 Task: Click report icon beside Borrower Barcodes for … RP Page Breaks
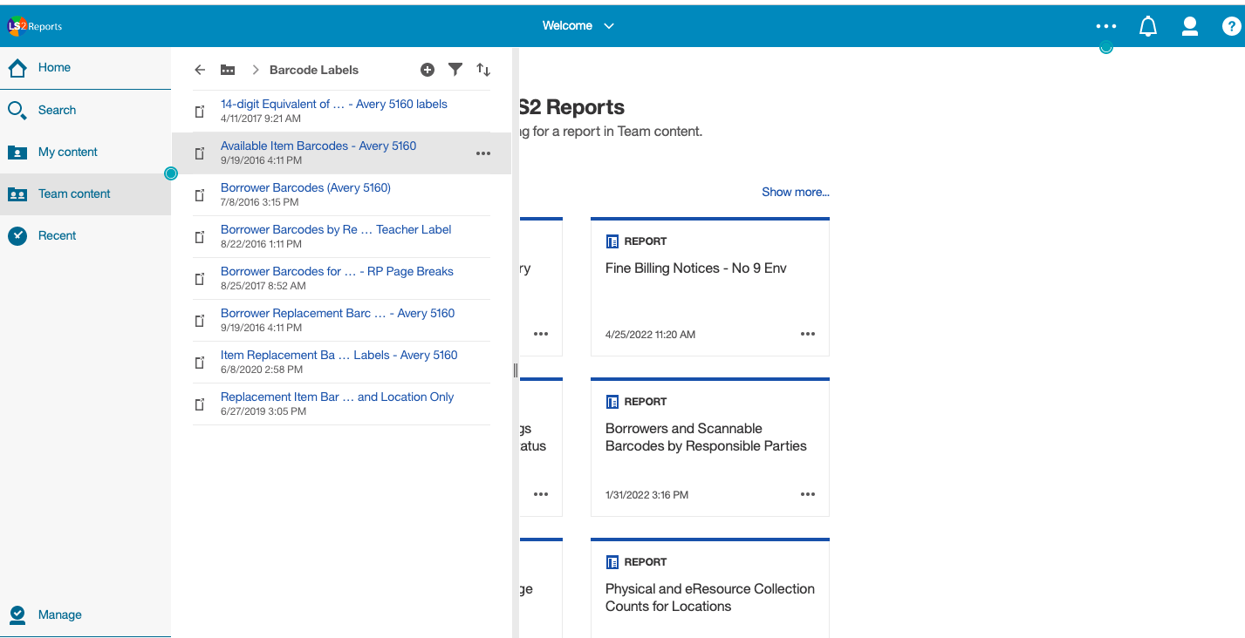point(200,278)
